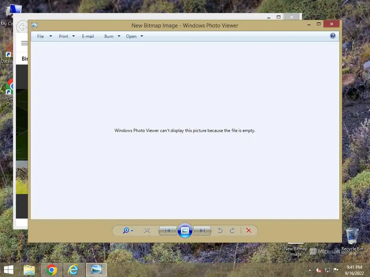Maximize the background browser window
Image resolution: width=370 pixels, height=277 pixels.
coord(279,17)
